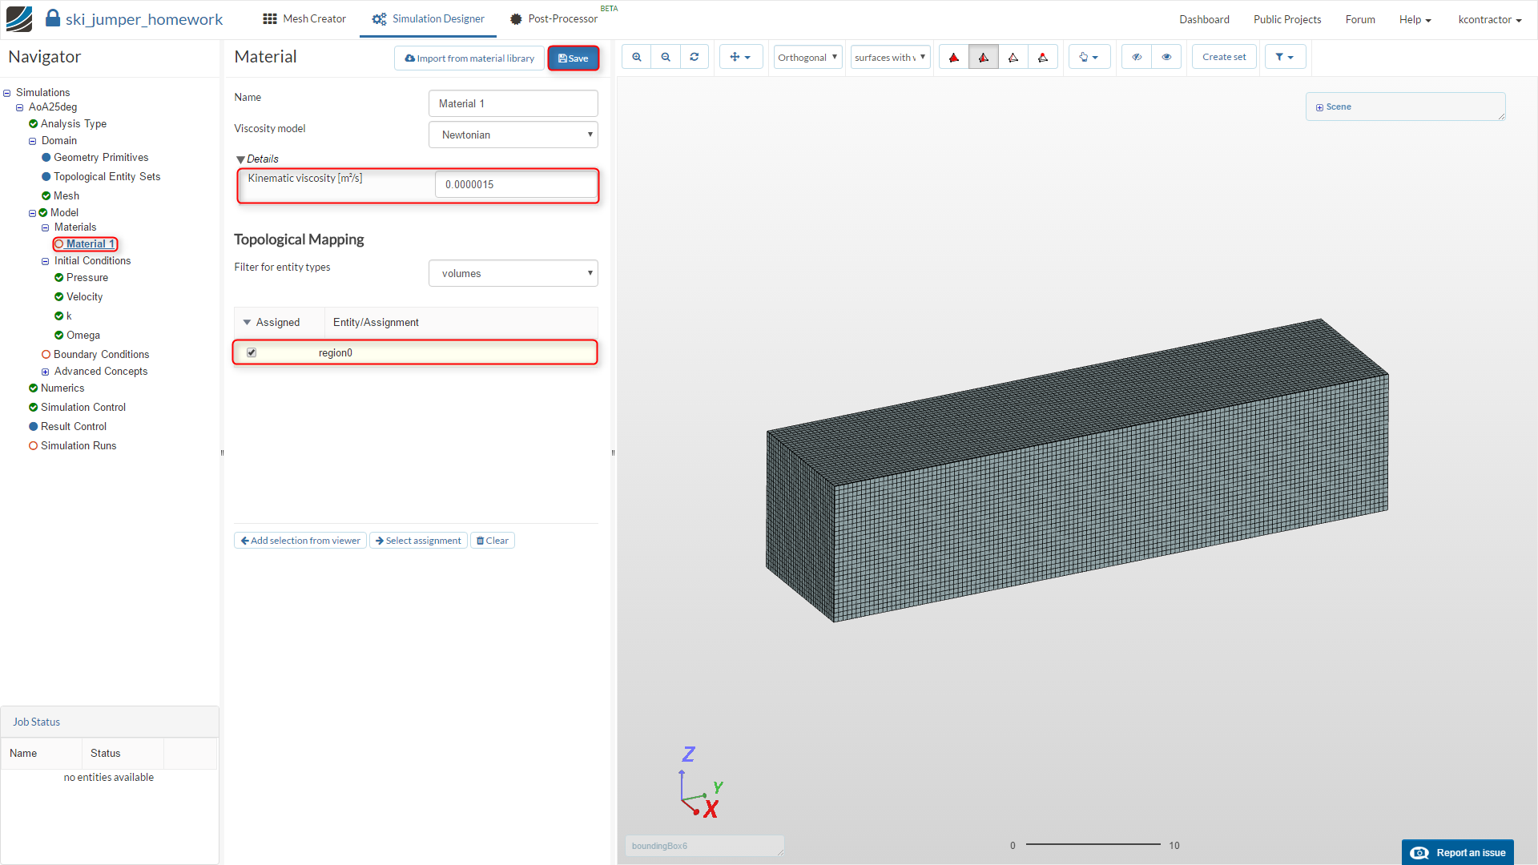Click the Save material button
The height and width of the screenshot is (865, 1538).
[x=574, y=58]
